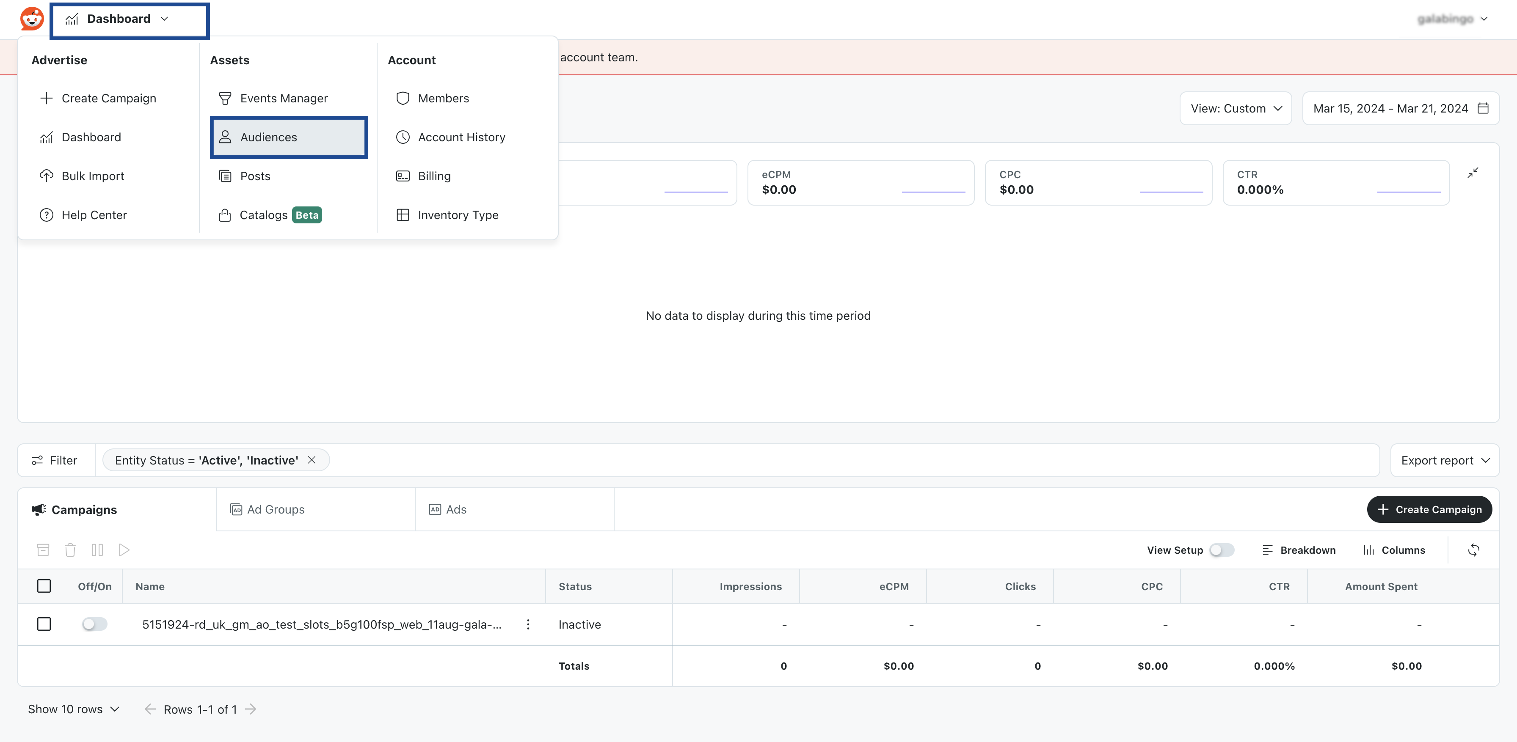1517x742 pixels.
Task: Click the pause campaigns icon
Action: click(97, 550)
